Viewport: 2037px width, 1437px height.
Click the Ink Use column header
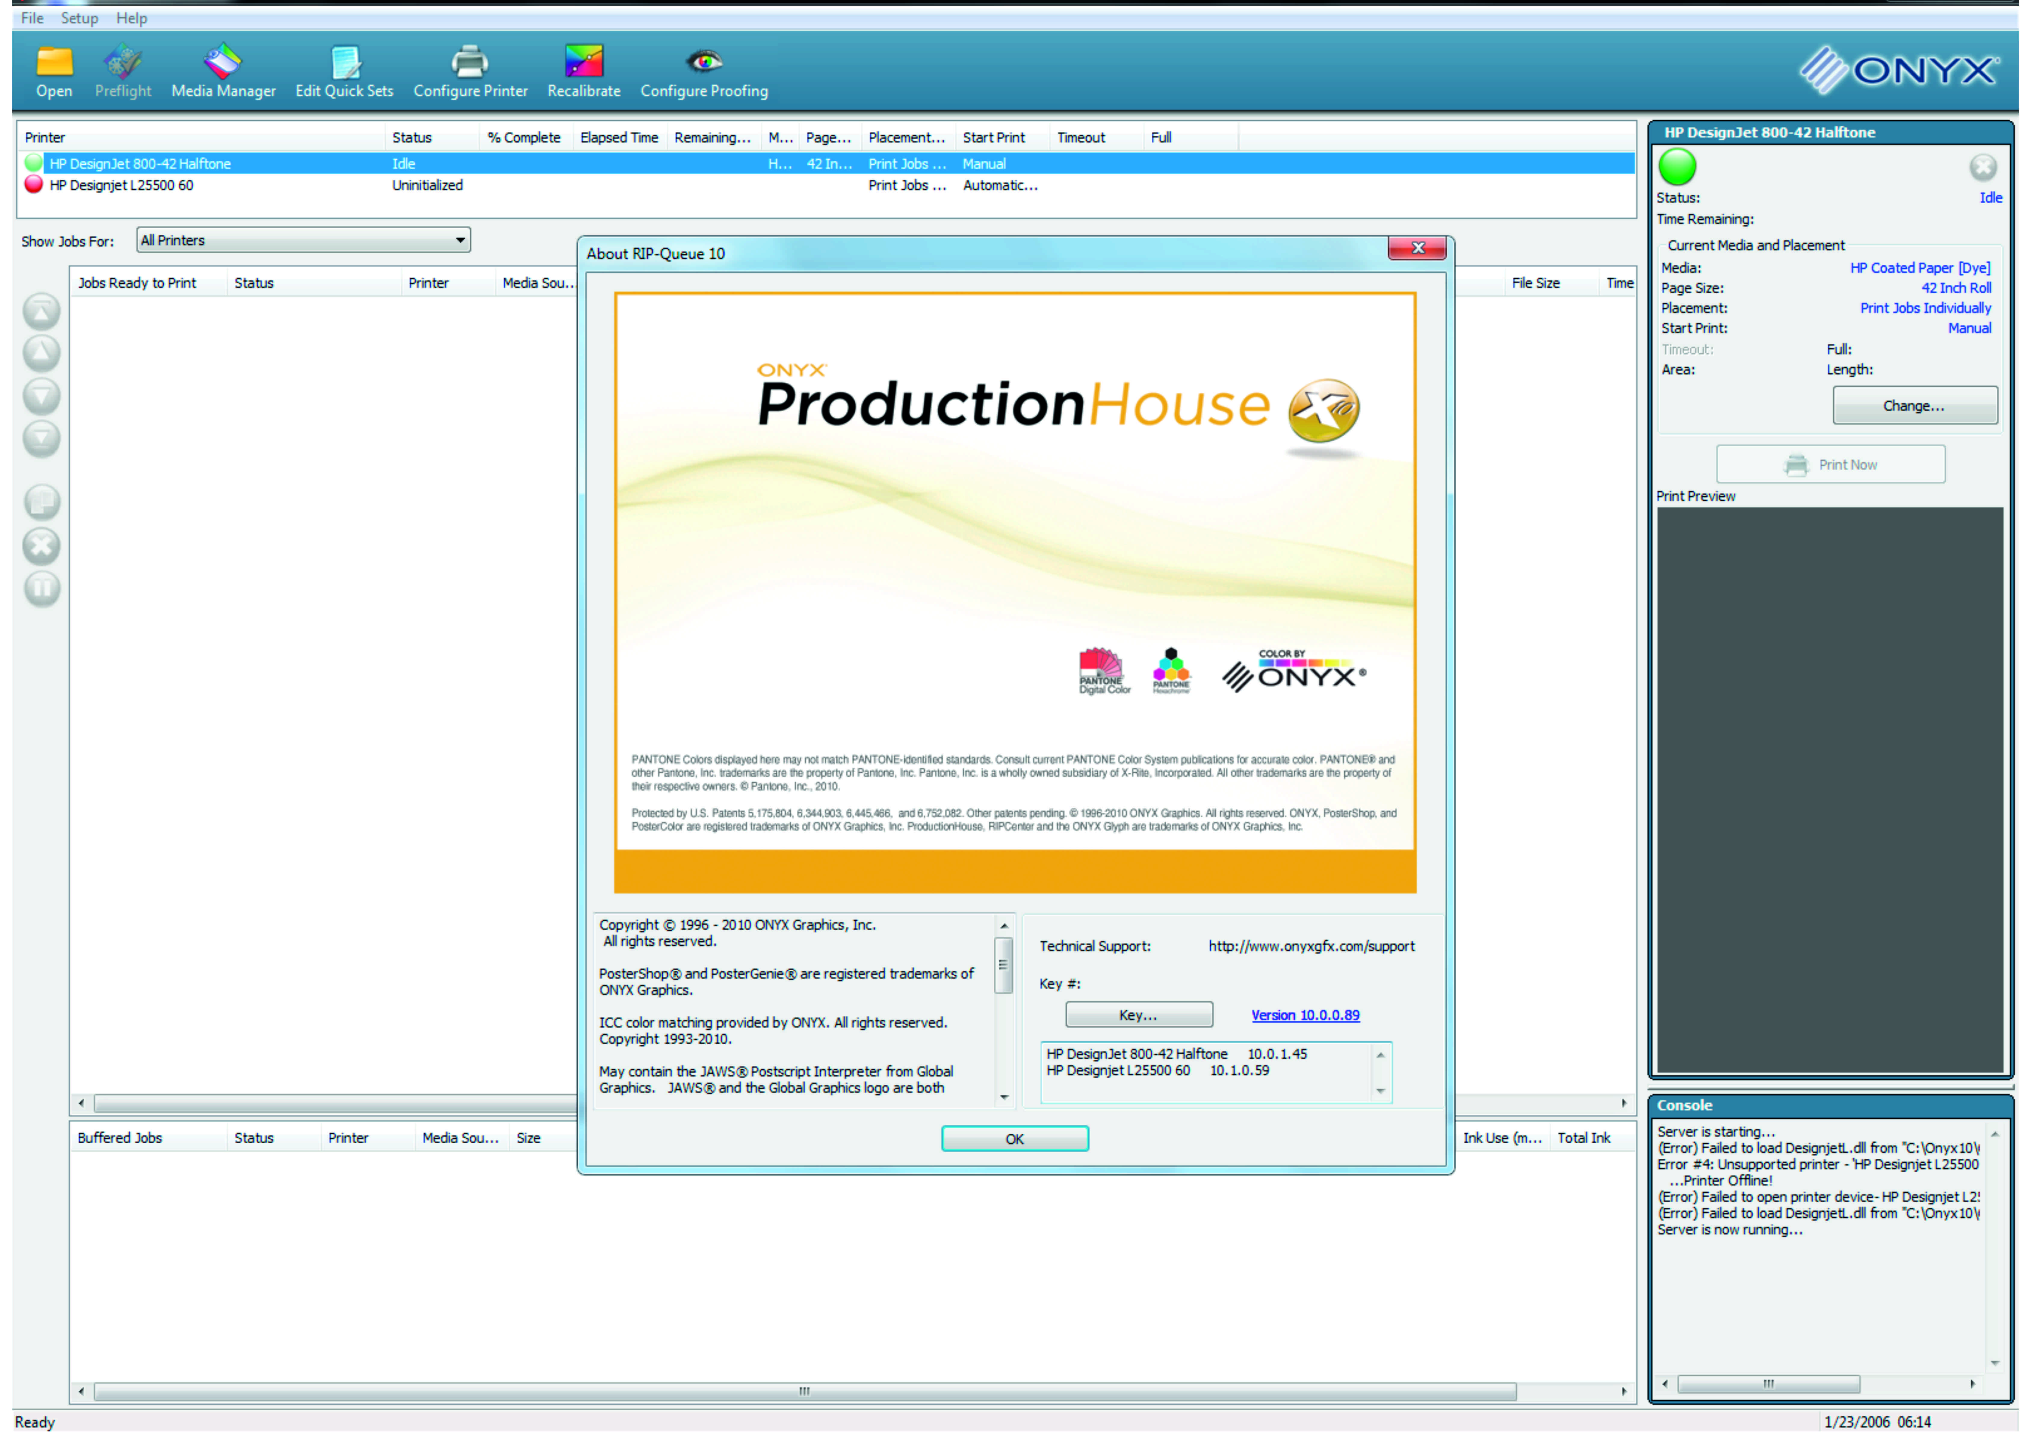(x=1503, y=1138)
